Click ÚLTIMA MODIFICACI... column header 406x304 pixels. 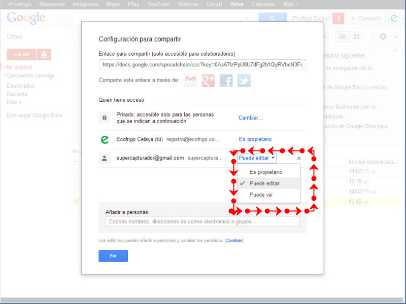373,162
